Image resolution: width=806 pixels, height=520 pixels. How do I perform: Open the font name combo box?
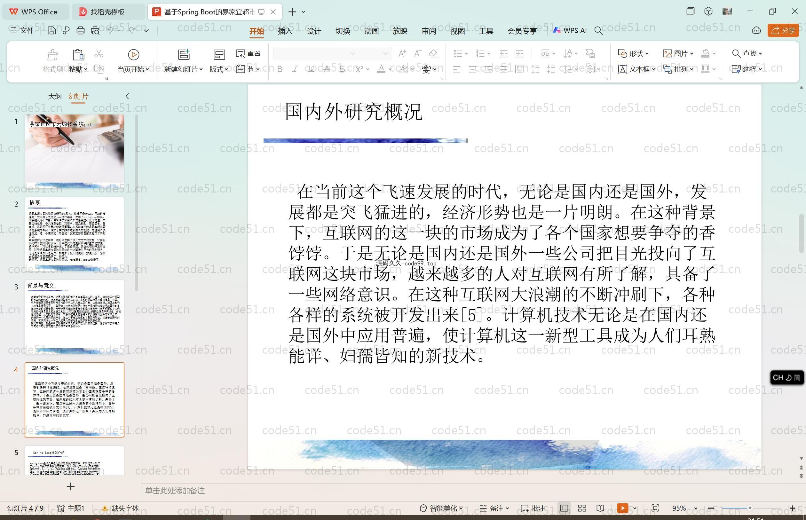315,53
